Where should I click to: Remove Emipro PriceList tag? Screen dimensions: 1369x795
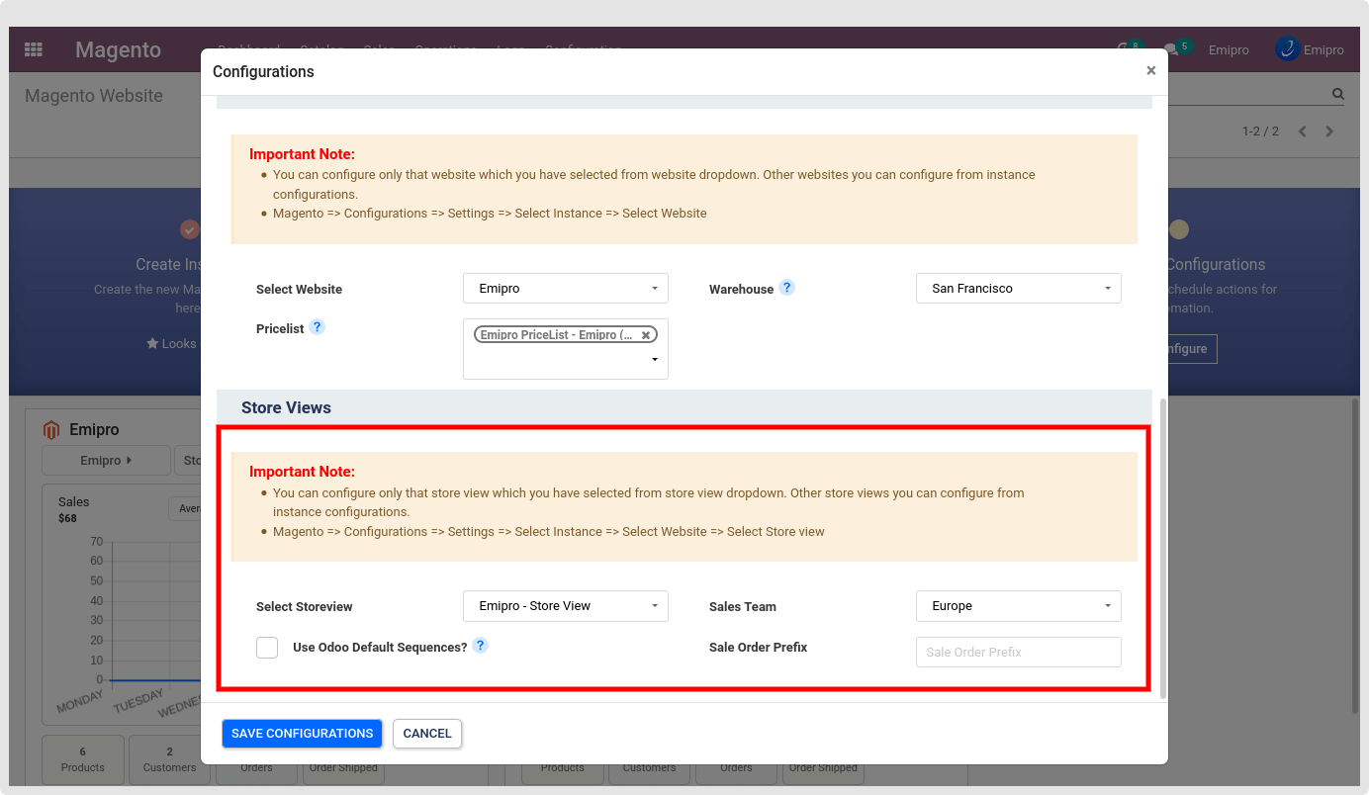tap(646, 335)
